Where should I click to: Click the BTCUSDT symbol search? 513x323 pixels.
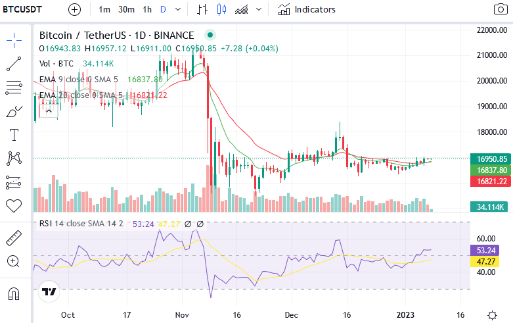(22, 9)
